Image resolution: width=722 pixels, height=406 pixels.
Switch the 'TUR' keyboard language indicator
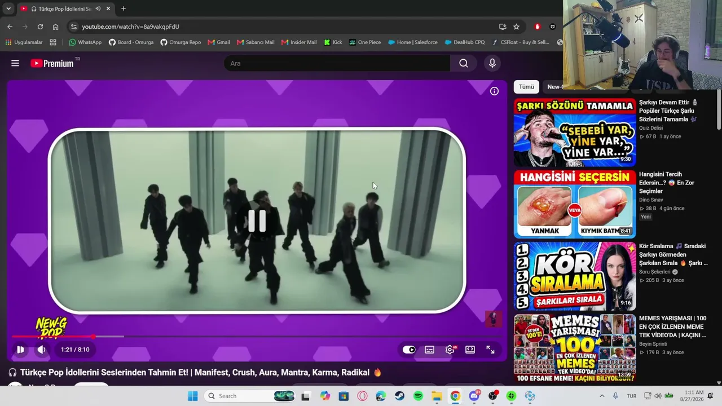[x=632, y=396]
